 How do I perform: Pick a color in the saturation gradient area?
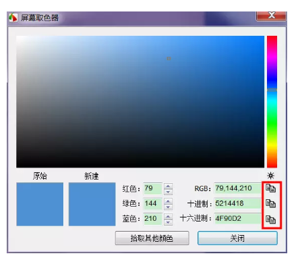[x=140, y=102]
